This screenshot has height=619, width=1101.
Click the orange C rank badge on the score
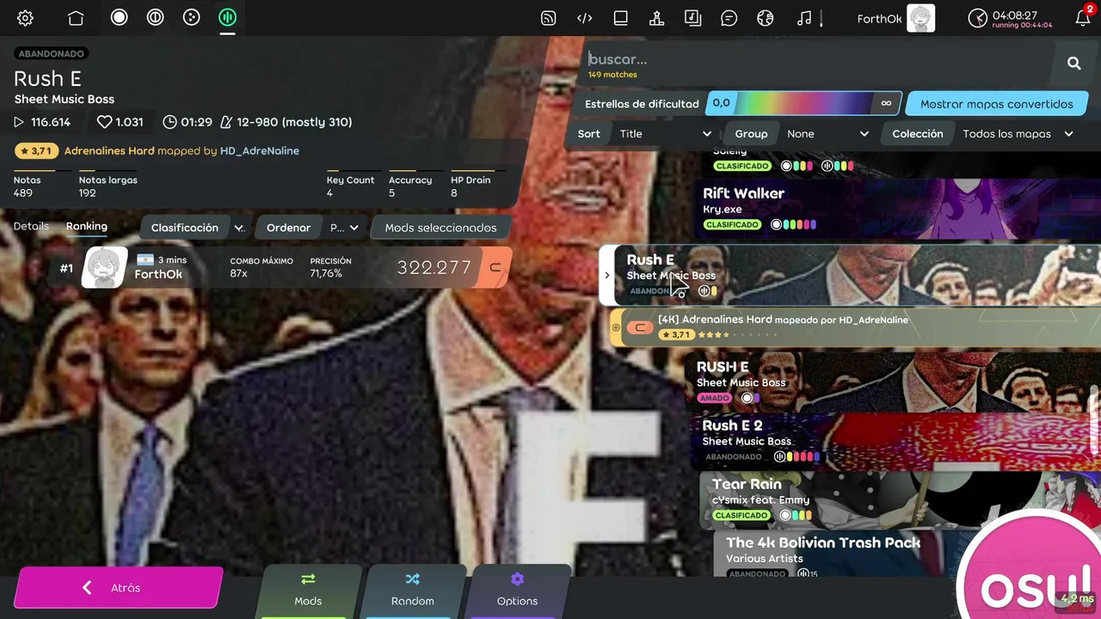tap(495, 267)
